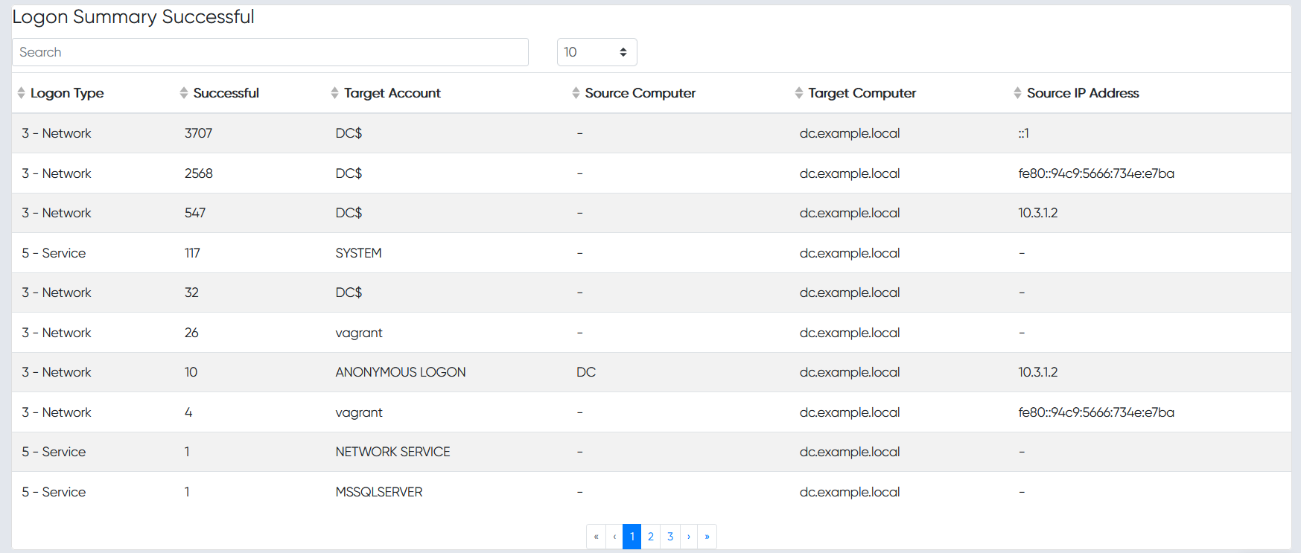Image resolution: width=1301 pixels, height=553 pixels.
Task: Click the Logon Type header label
Action: tap(67, 93)
